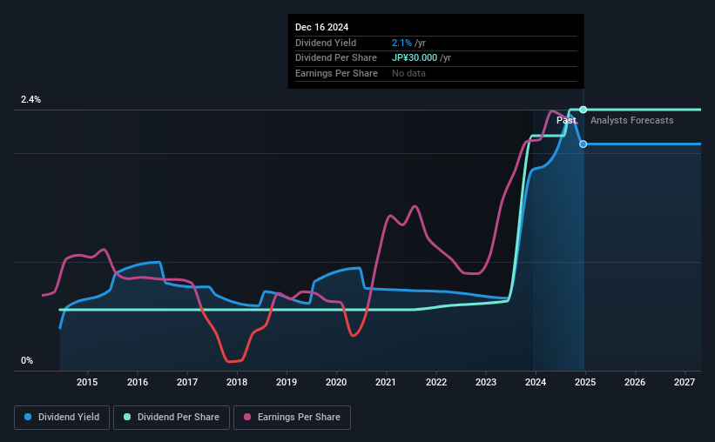Click the 2027 x-axis label
The width and height of the screenshot is (715, 442).
point(685,382)
